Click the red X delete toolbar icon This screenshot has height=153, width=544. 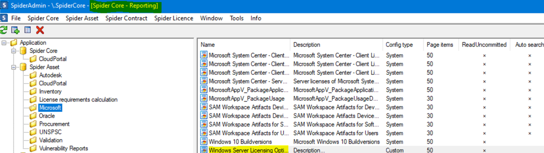(x=40, y=30)
